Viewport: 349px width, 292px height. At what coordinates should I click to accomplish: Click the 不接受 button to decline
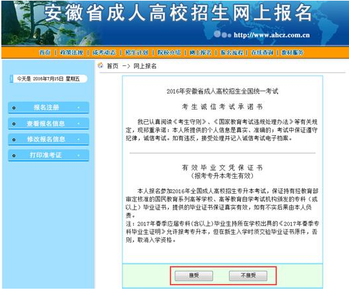(248, 276)
